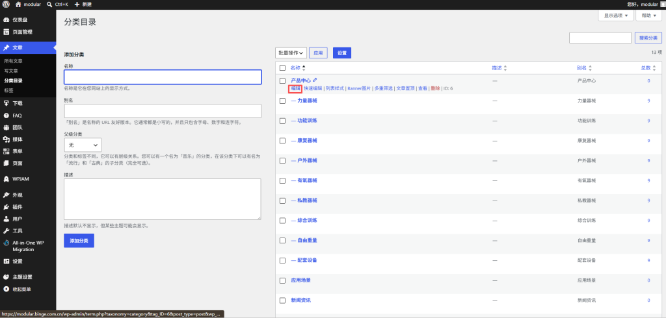Viewport: 666px width, 318px height.
Task: Expand the 显示选项 screen options
Action: coord(615,16)
